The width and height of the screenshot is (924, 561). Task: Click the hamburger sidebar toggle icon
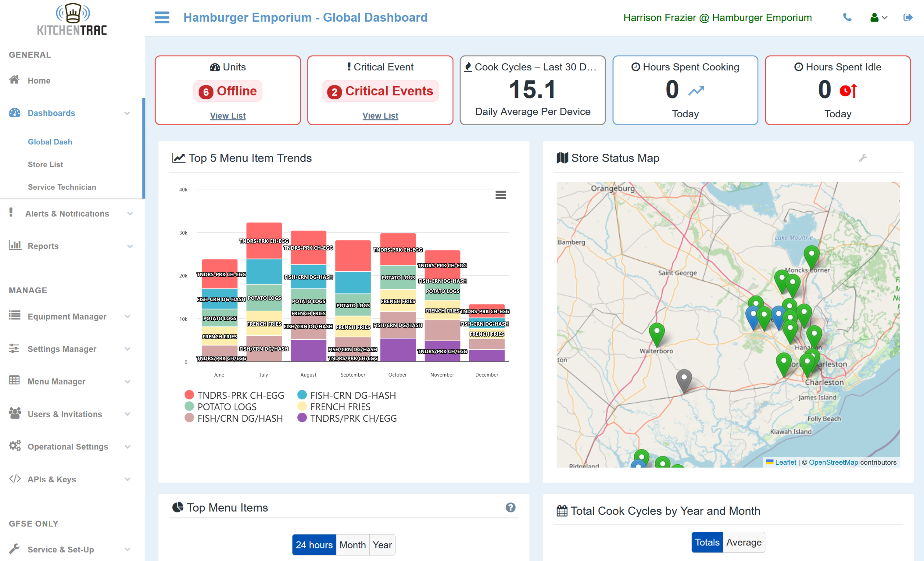162,17
